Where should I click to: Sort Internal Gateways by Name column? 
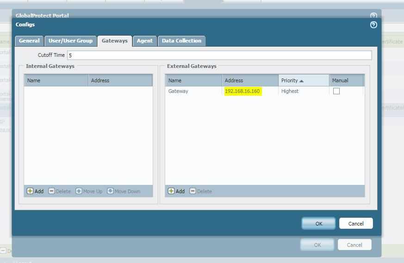(x=56, y=80)
